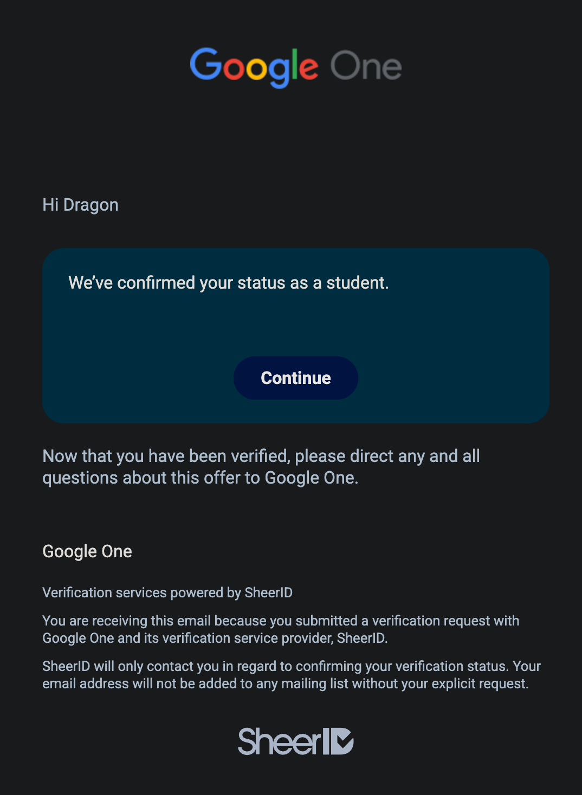Click the Continue button
The width and height of the screenshot is (582, 795).
(x=296, y=378)
